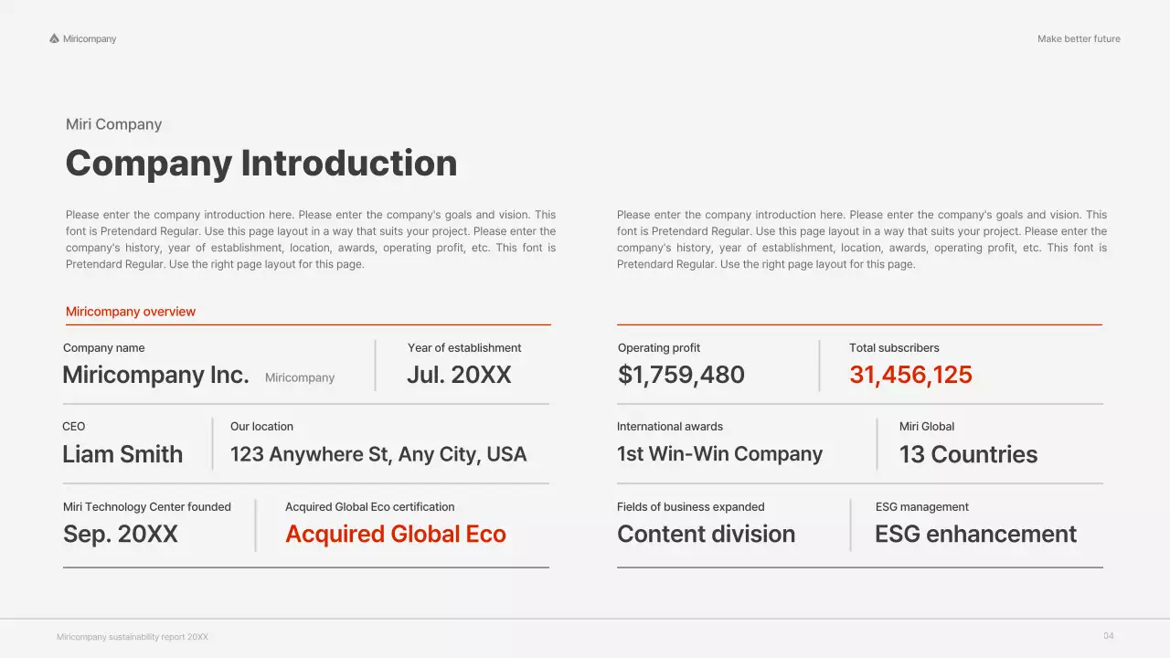Click the left introduction paragraph text block
Screen dimensions: 1170x658
pos(311,239)
